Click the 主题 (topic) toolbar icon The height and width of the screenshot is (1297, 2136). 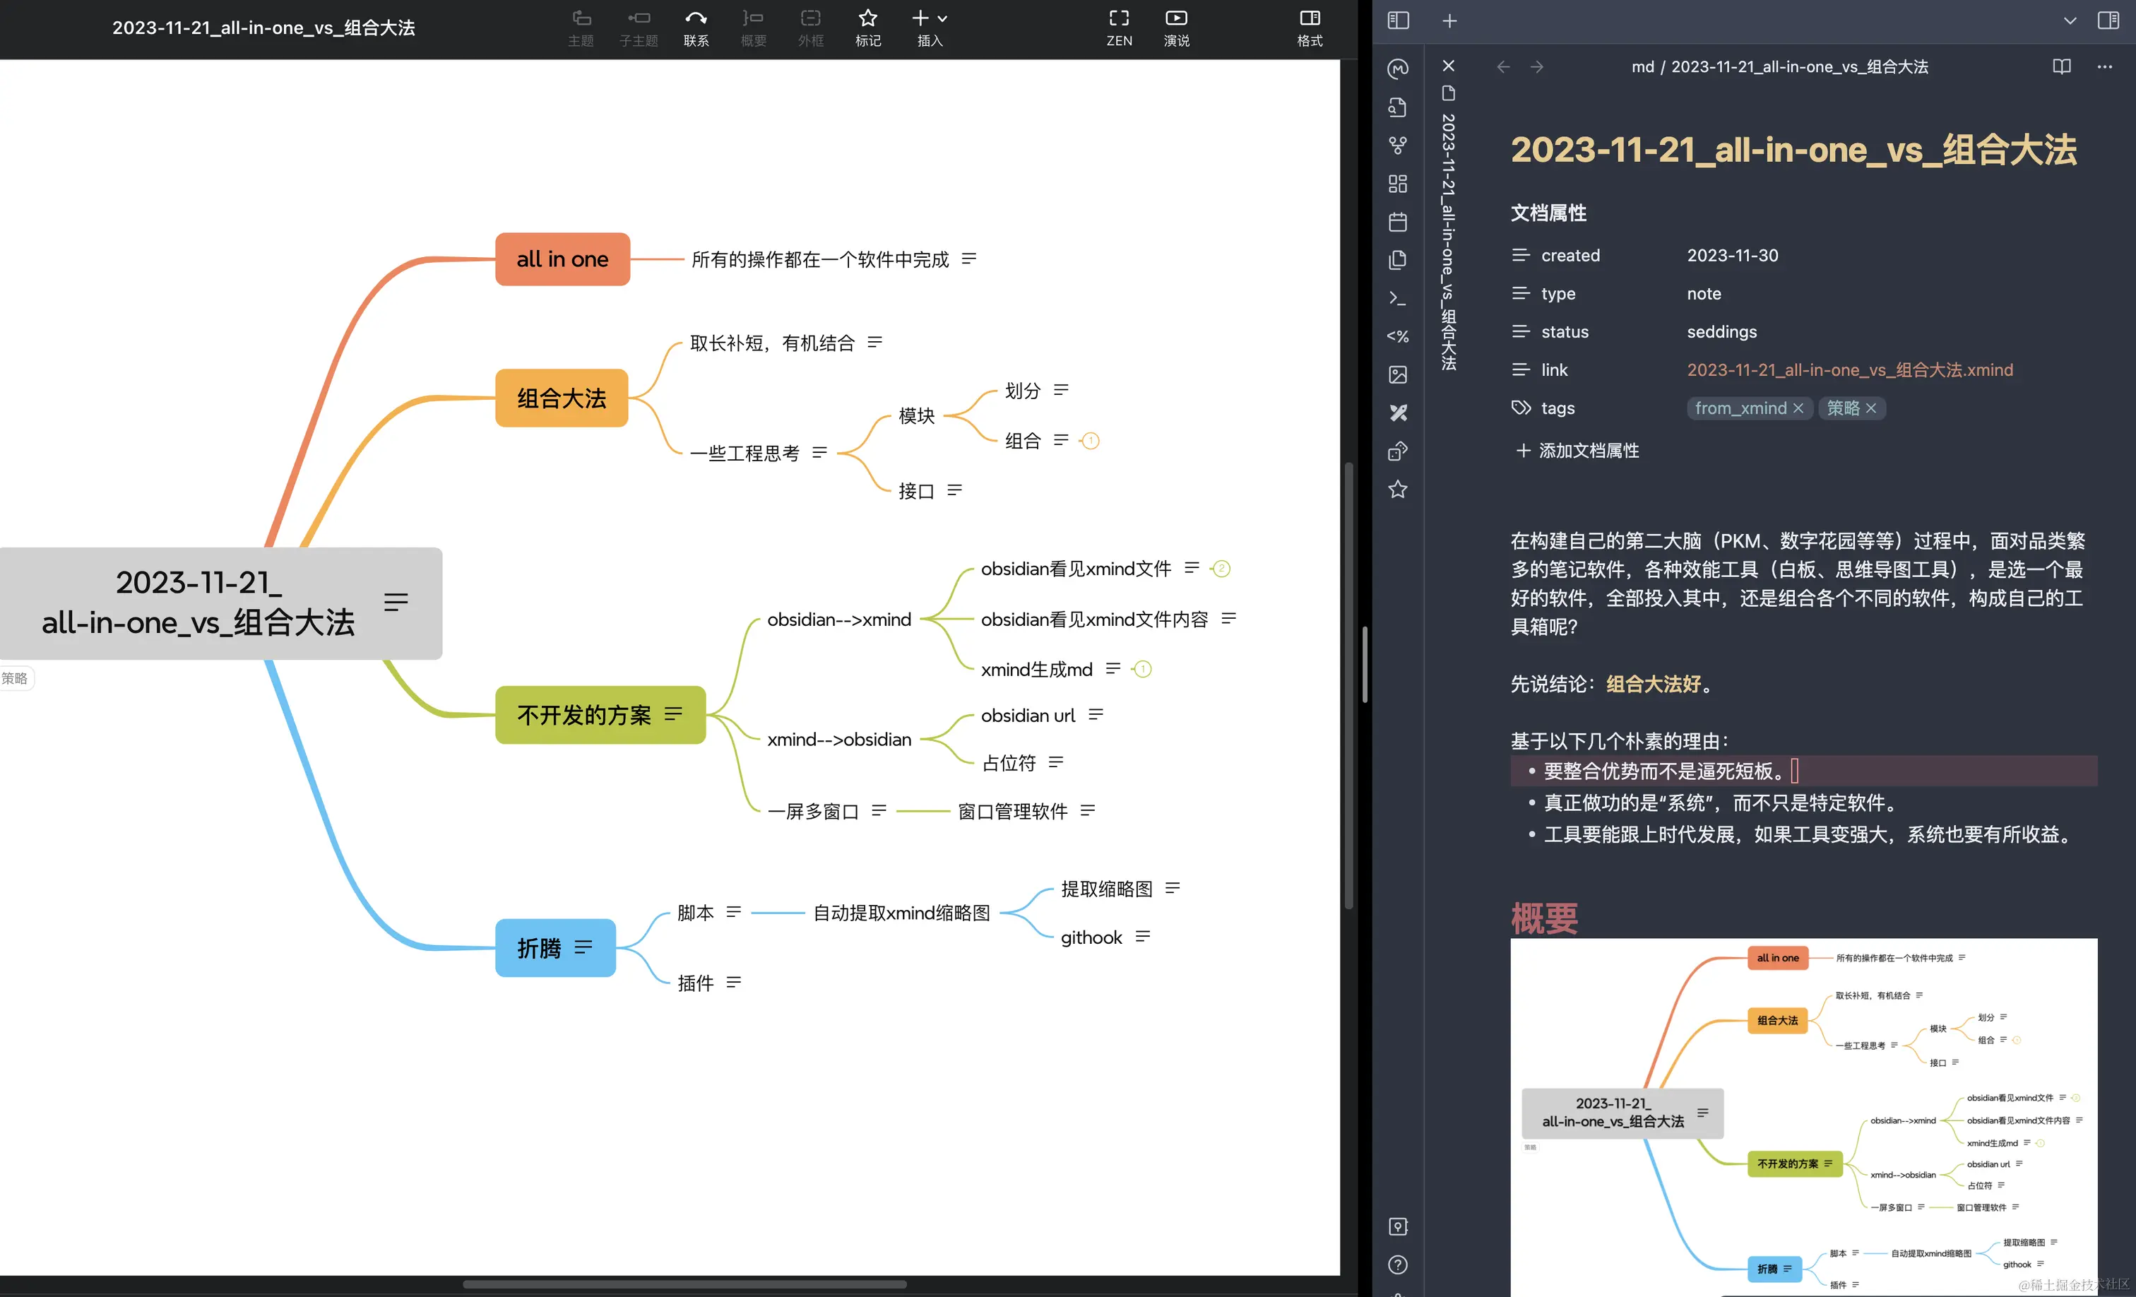pos(581,28)
